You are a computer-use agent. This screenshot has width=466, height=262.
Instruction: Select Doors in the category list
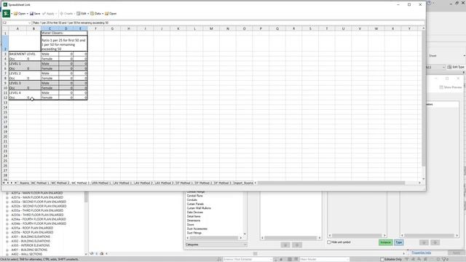[x=191, y=225]
